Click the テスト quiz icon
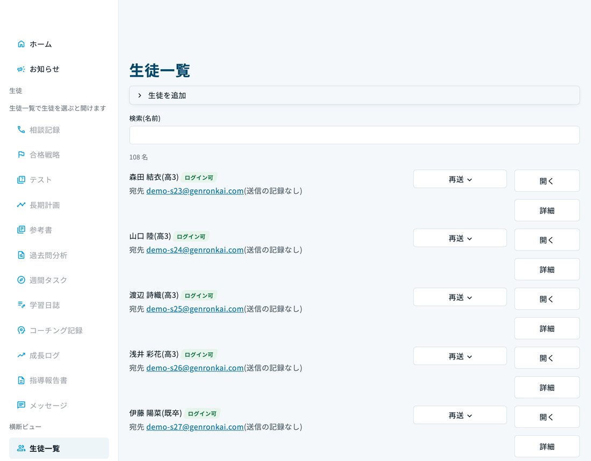This screenshot has height=461, width=591. 21,180
